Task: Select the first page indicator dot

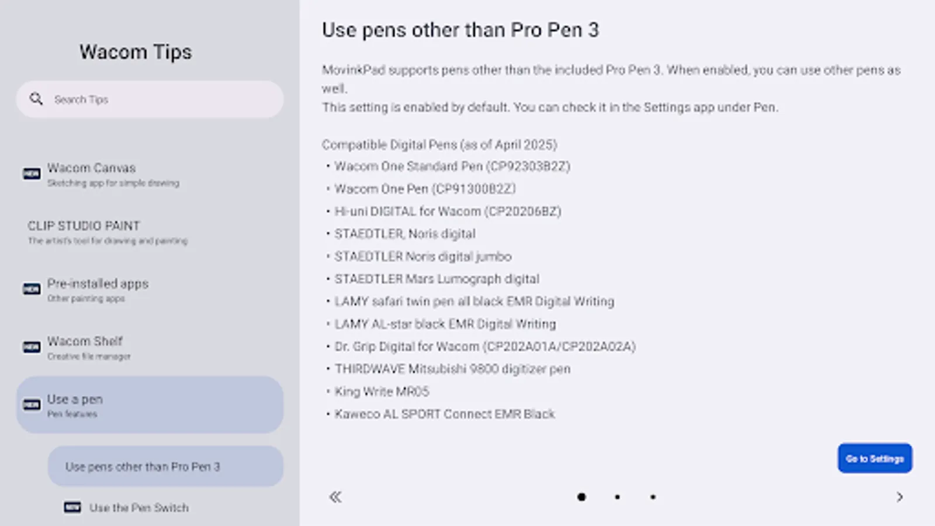Action: (582, 497)
